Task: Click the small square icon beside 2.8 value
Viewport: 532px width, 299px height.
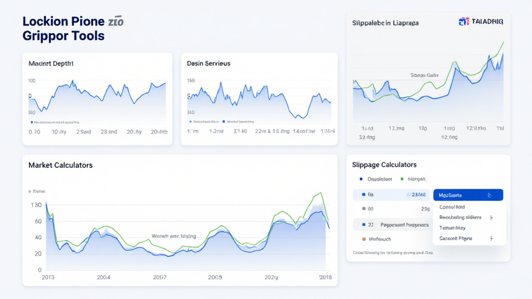Action: [x=407, y=195]
